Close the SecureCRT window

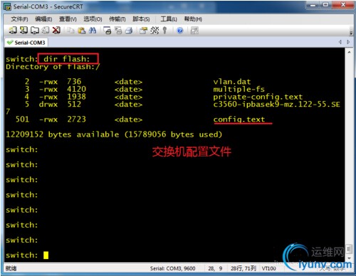342,5
